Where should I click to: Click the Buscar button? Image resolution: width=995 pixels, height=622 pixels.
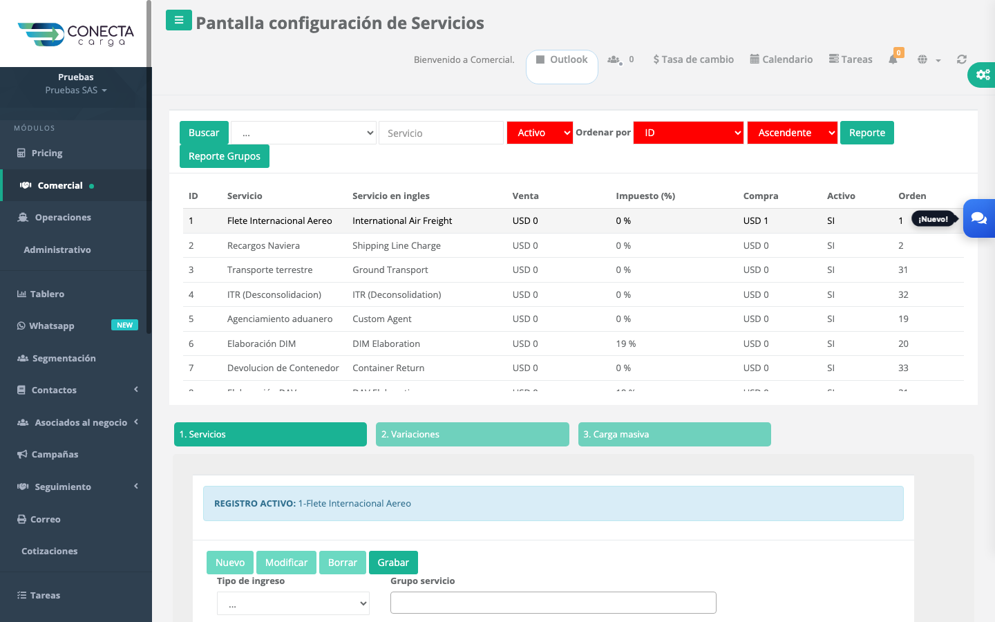click(x=204, y=133)
